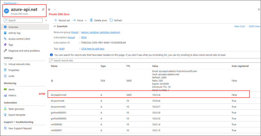Click the trash icon for Delete zone
Screen dimensions: 261x136
[x=91, y=20]
